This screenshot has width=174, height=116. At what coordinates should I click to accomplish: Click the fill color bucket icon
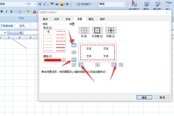(x=28, y=11)
